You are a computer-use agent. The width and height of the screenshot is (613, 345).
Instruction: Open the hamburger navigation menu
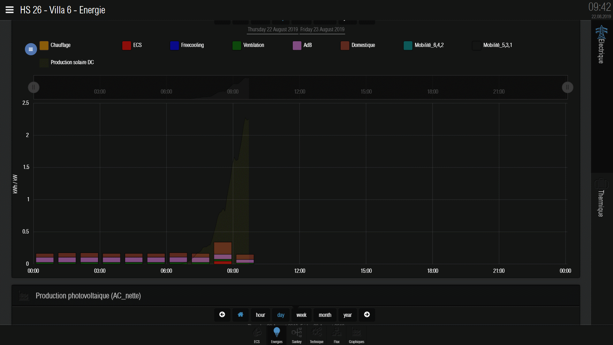10,10
